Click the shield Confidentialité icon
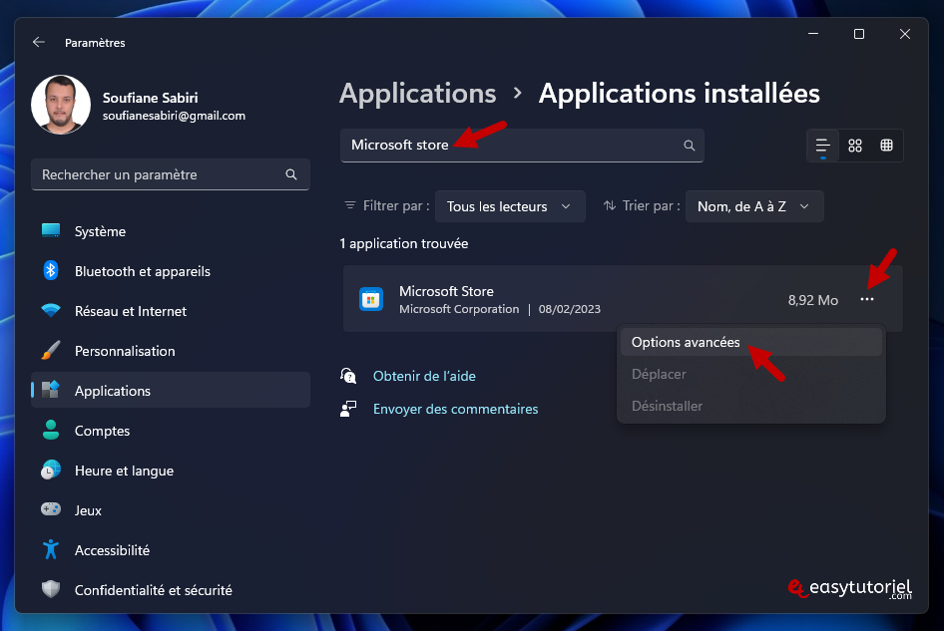Viewport: 944px width, 631px height. tap(51, 589)
